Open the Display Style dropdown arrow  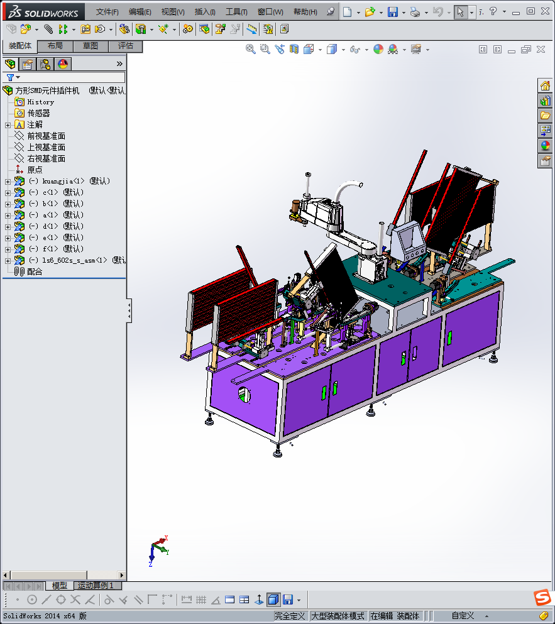[343, 50]
